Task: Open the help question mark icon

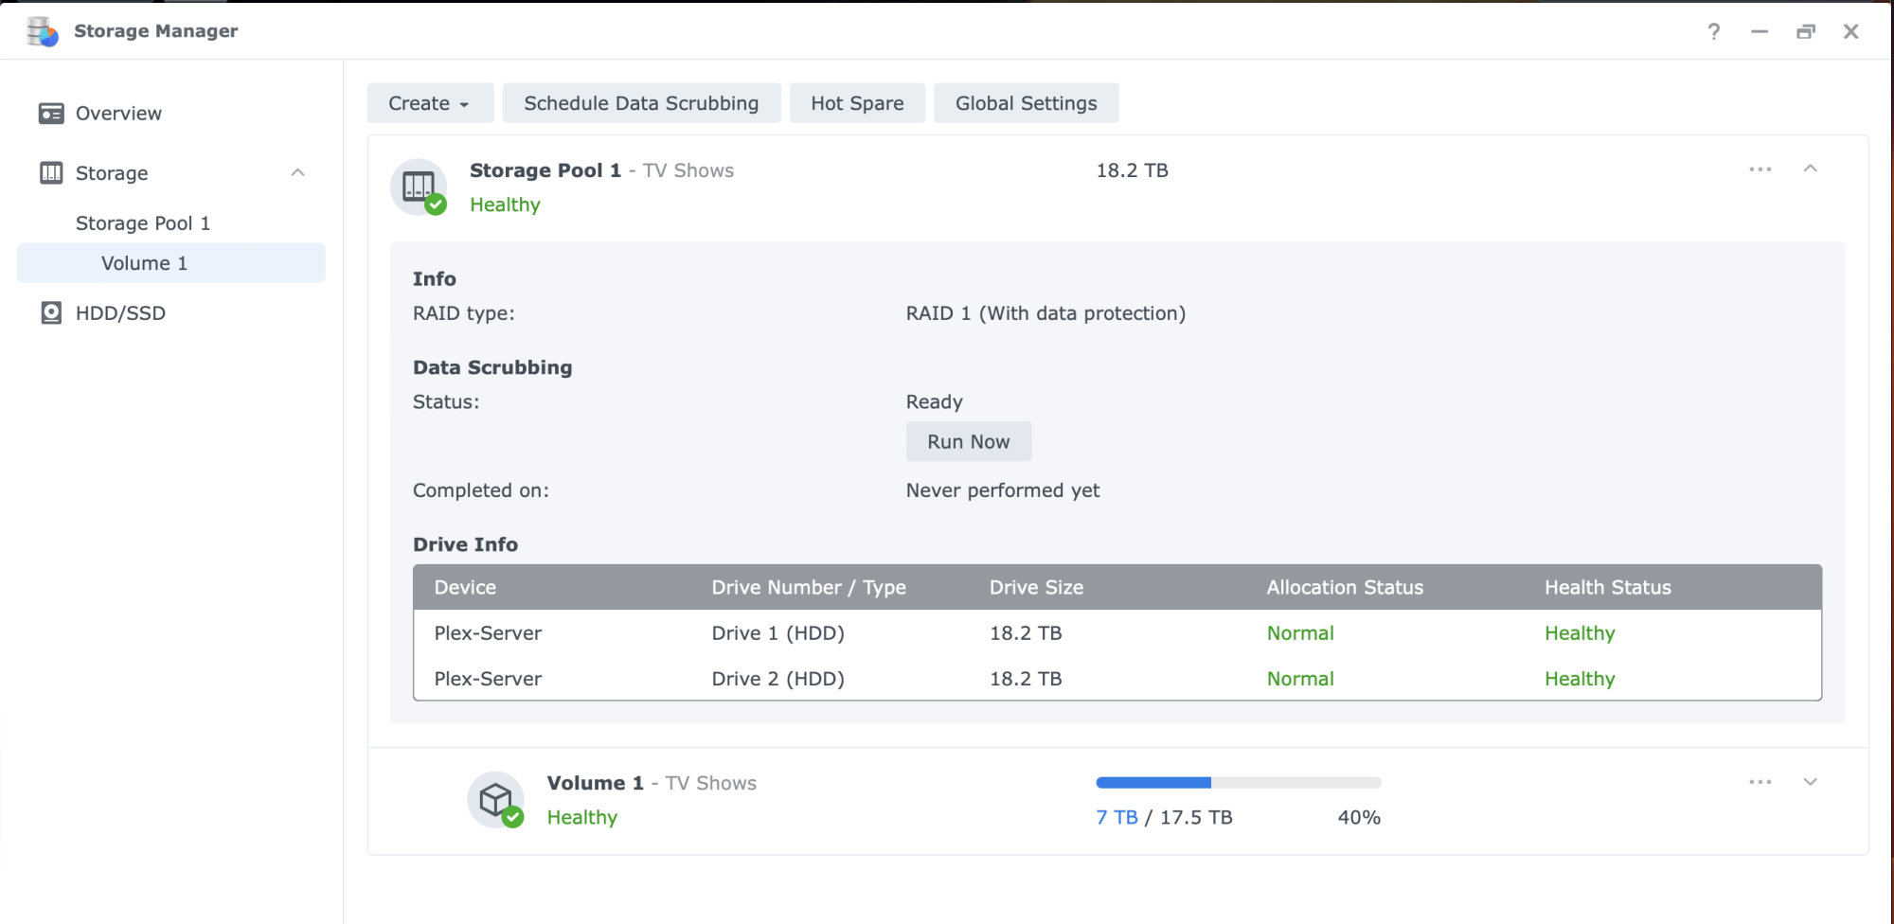Action: point(1713,32)
